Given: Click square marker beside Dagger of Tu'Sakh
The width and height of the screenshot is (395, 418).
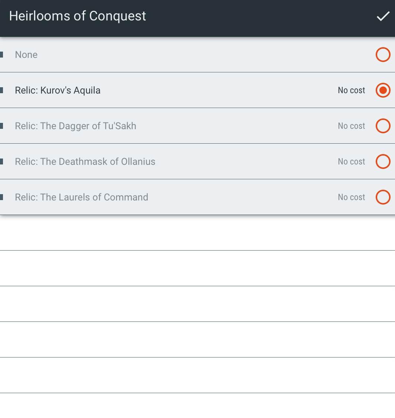Looking at the screenshot, I should coord(1,126).
